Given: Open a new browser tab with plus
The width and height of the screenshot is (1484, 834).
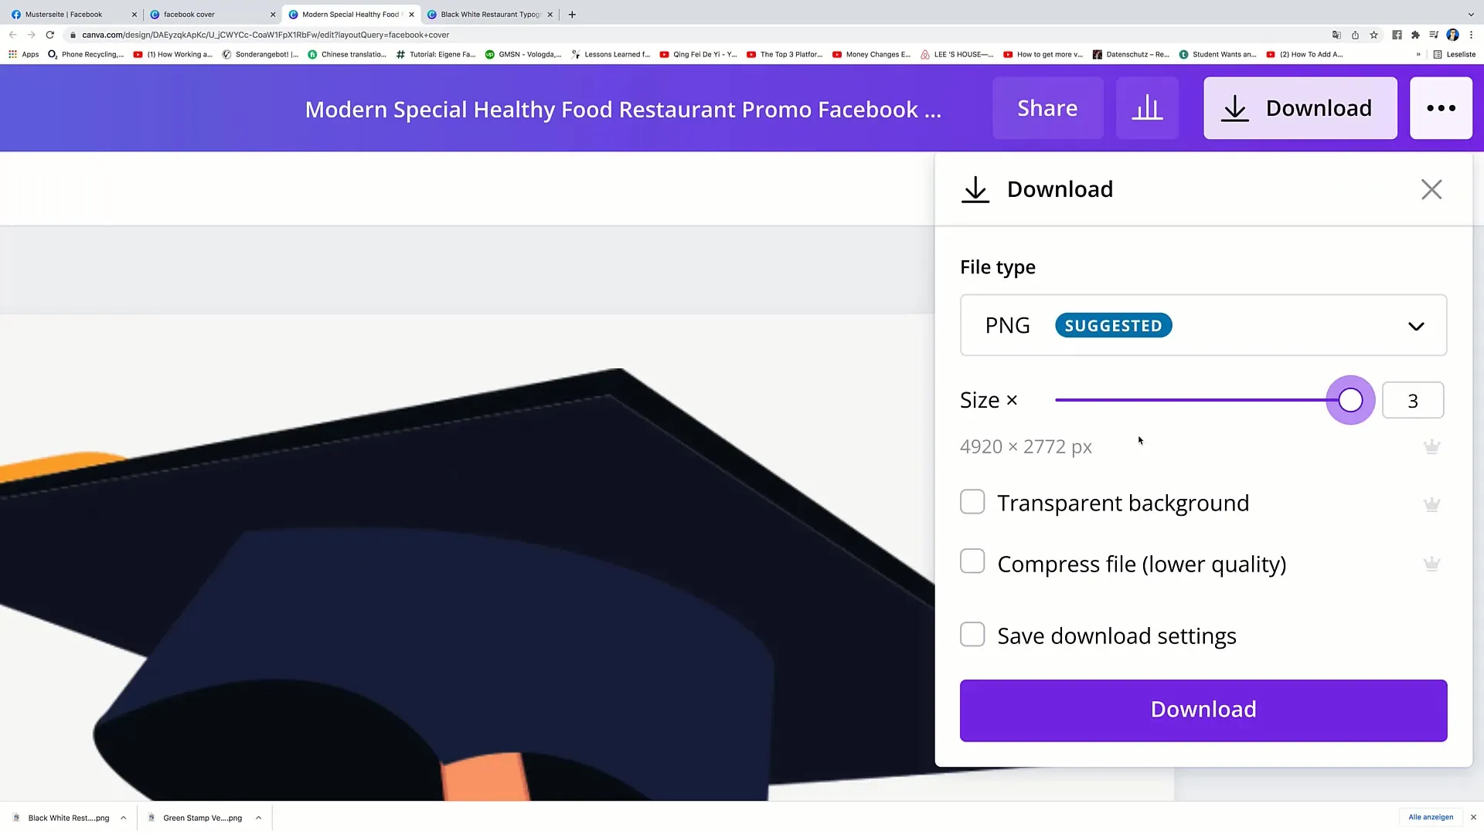Looking at the screenshot, I should (572, 14).
